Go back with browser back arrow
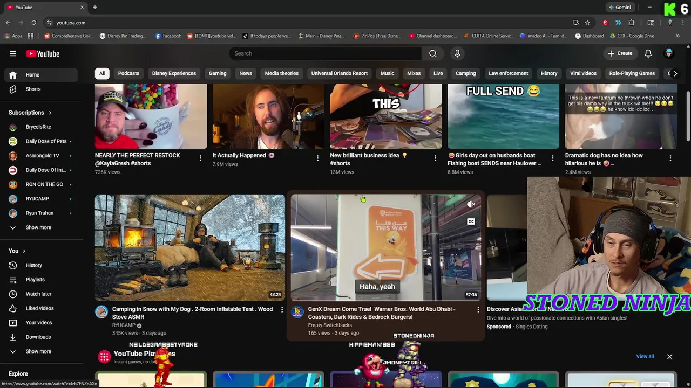The image size is (691, 388). (x=8, y=23)
